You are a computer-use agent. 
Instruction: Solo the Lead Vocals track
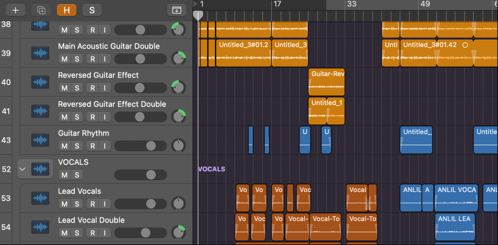pyautogui.click(x=77, y=204)
